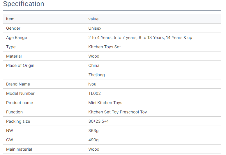
Task: Click the Gender row label
Action: tap(13, 28)
